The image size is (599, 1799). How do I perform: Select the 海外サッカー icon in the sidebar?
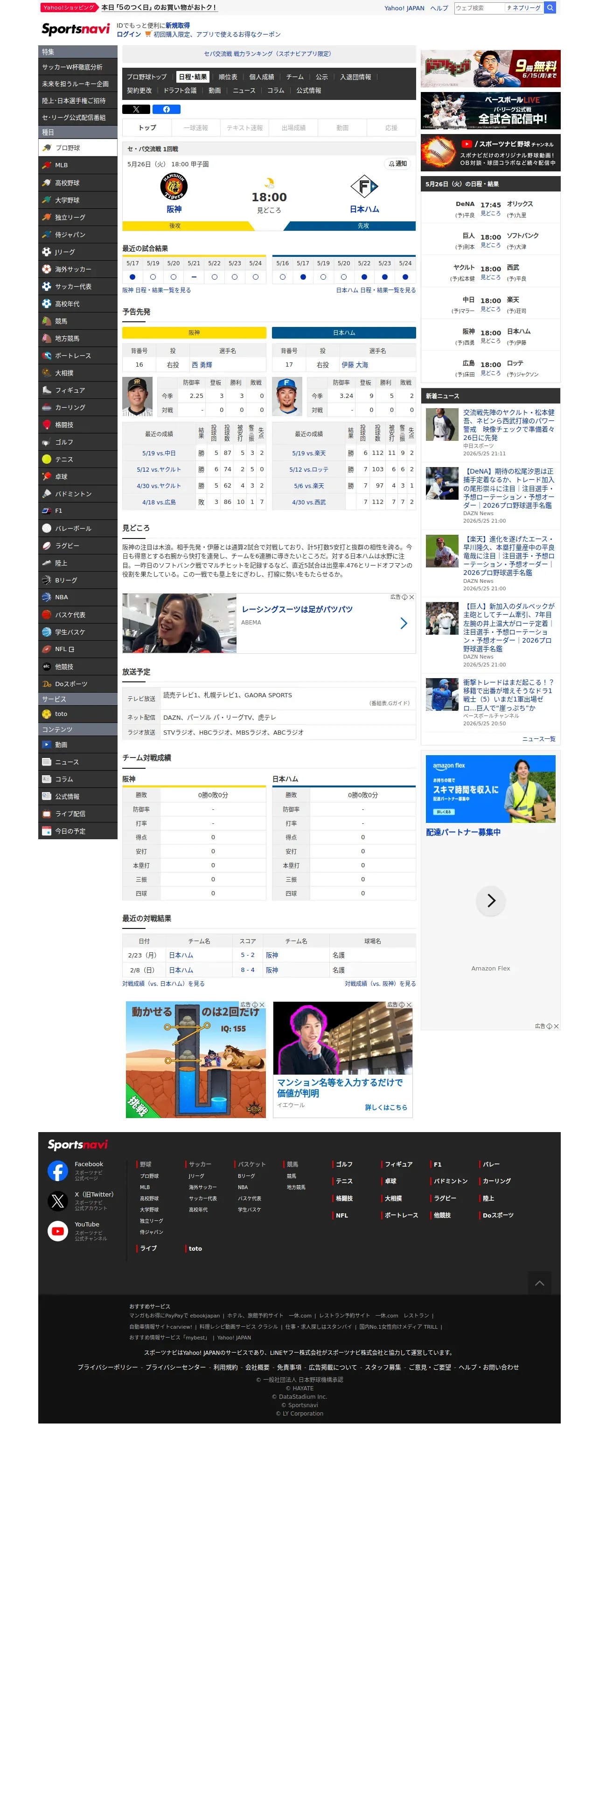(x=47, y=269)
